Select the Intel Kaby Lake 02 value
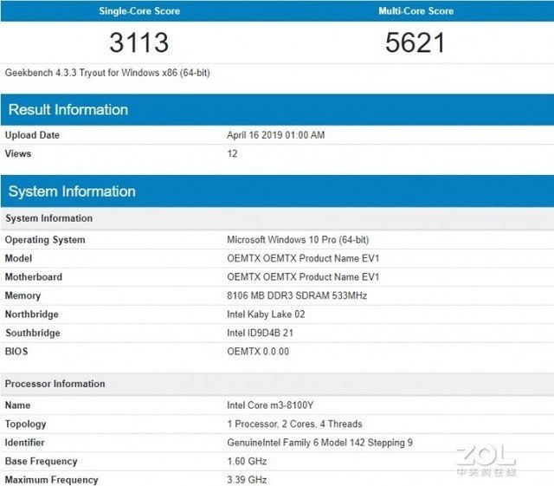Image resolution: width=554 pixels, height=486 pixels. point(266,314)
